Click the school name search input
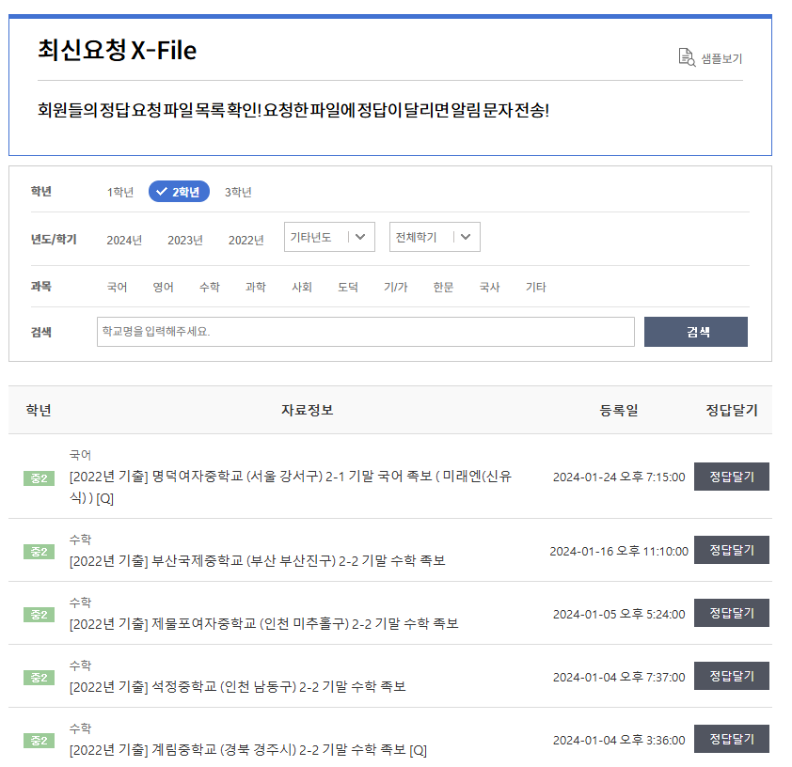The height and width of the screenshot is (767, 792). click(365, 331)
